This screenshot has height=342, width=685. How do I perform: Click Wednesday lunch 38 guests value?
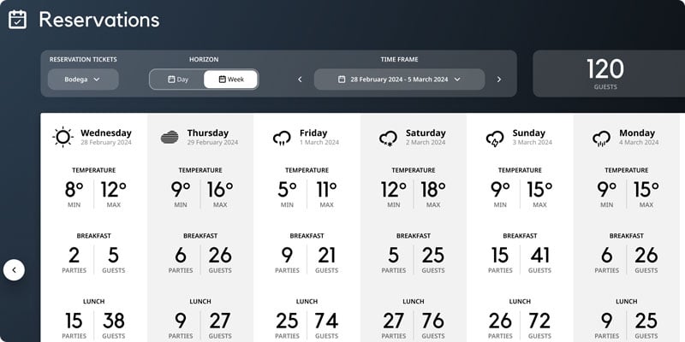tap(114, 321)
